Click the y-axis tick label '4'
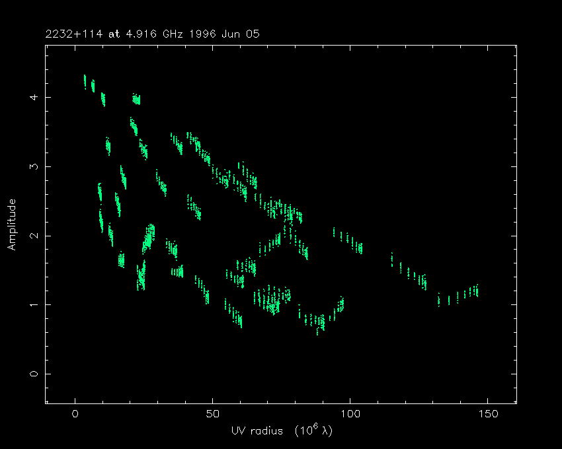The image size is (562, 449). [x=34, y=97]
